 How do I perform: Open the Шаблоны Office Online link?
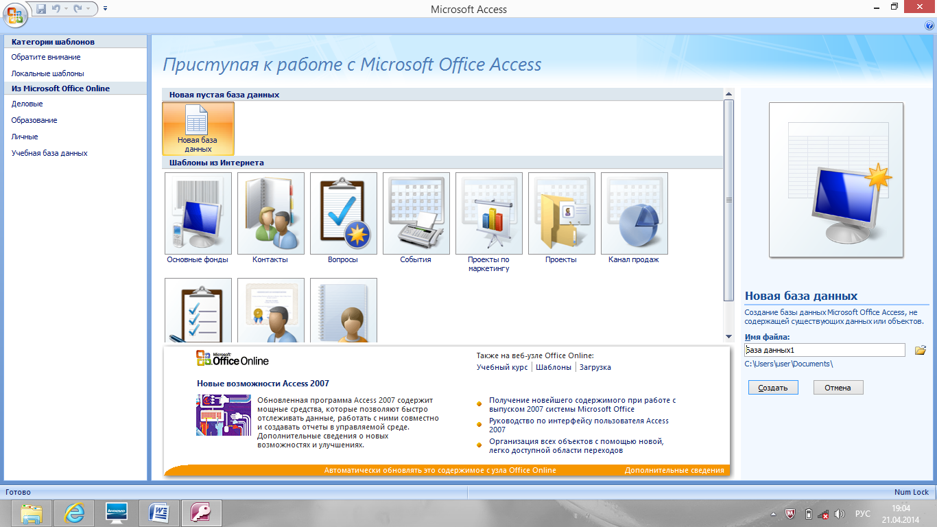point(554,367)
